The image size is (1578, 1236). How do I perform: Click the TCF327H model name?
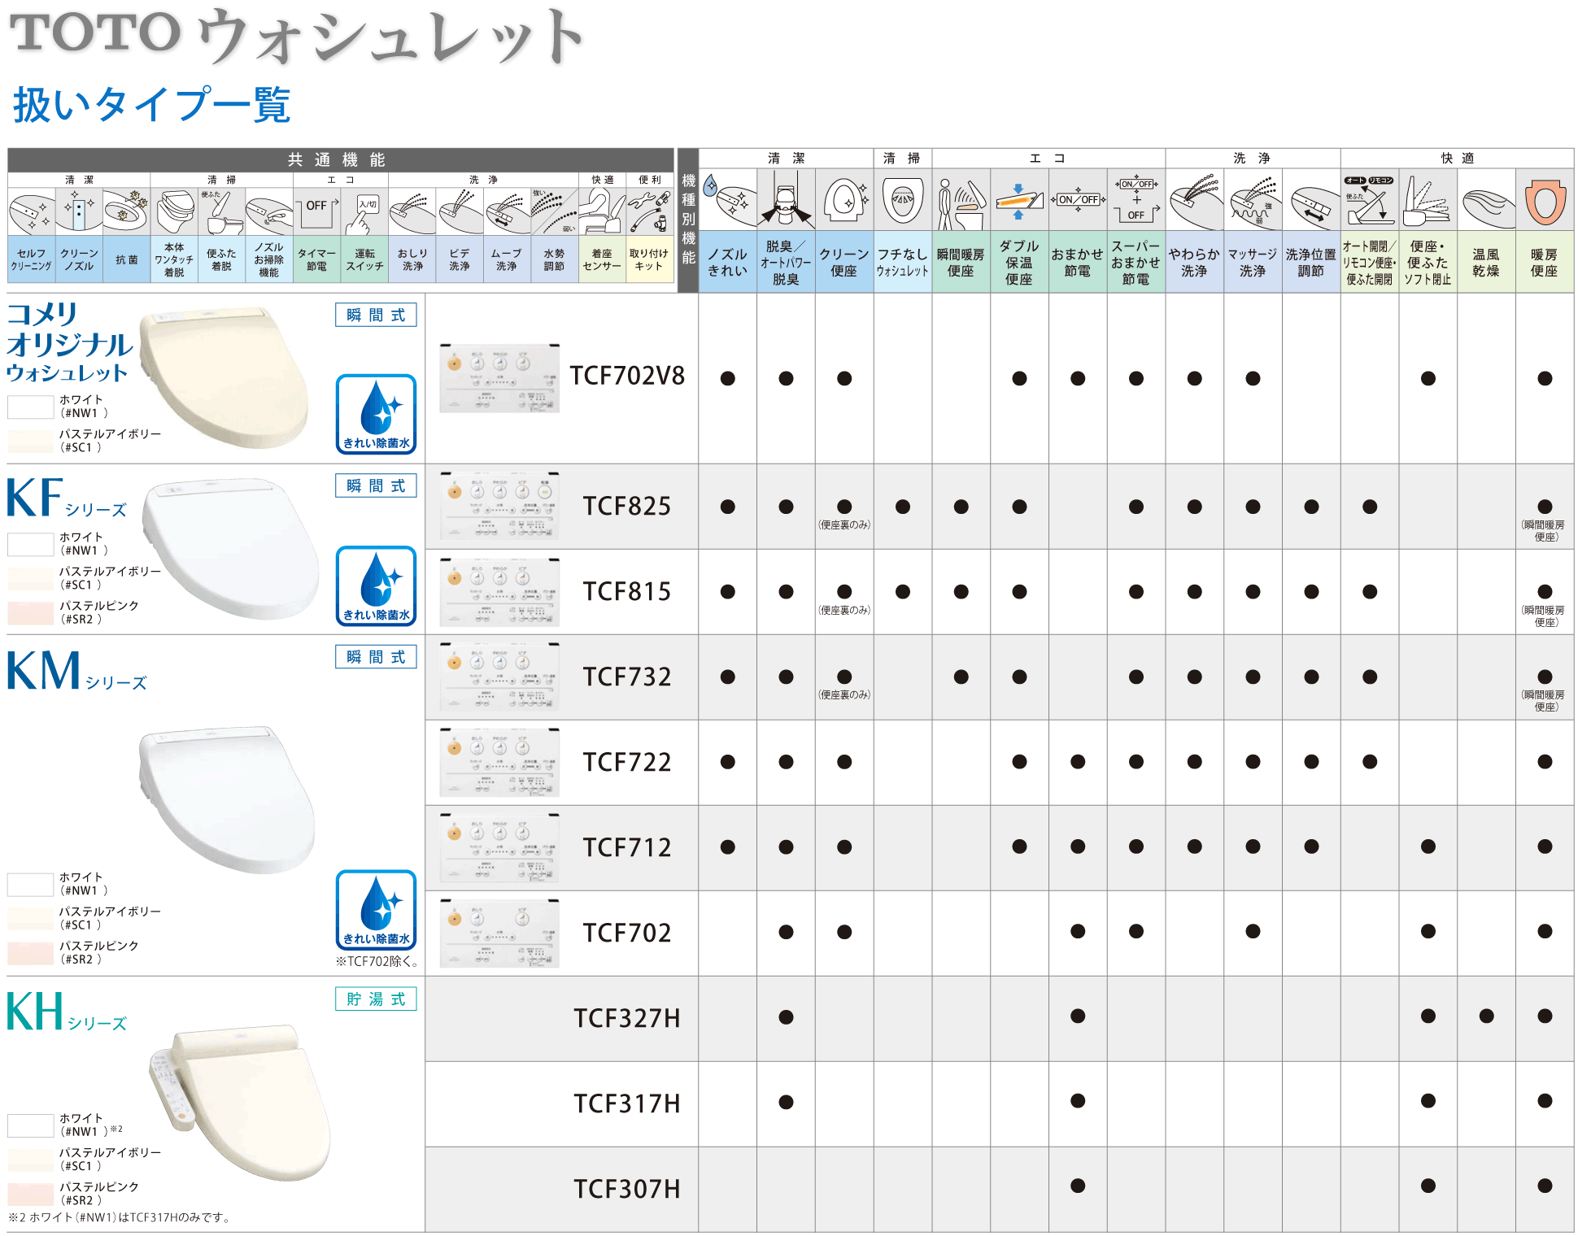coord(626,1018)
